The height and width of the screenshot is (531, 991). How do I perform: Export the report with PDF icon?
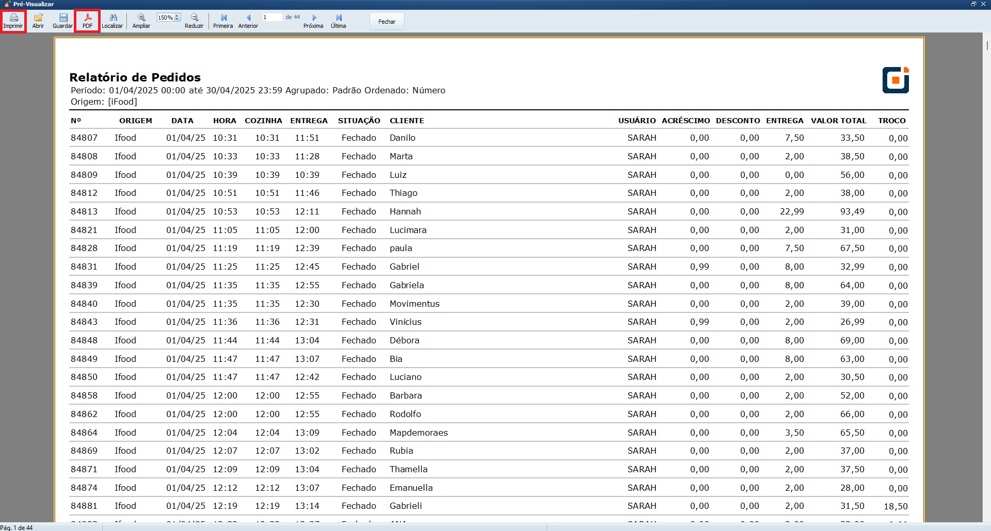coord(87,21)
